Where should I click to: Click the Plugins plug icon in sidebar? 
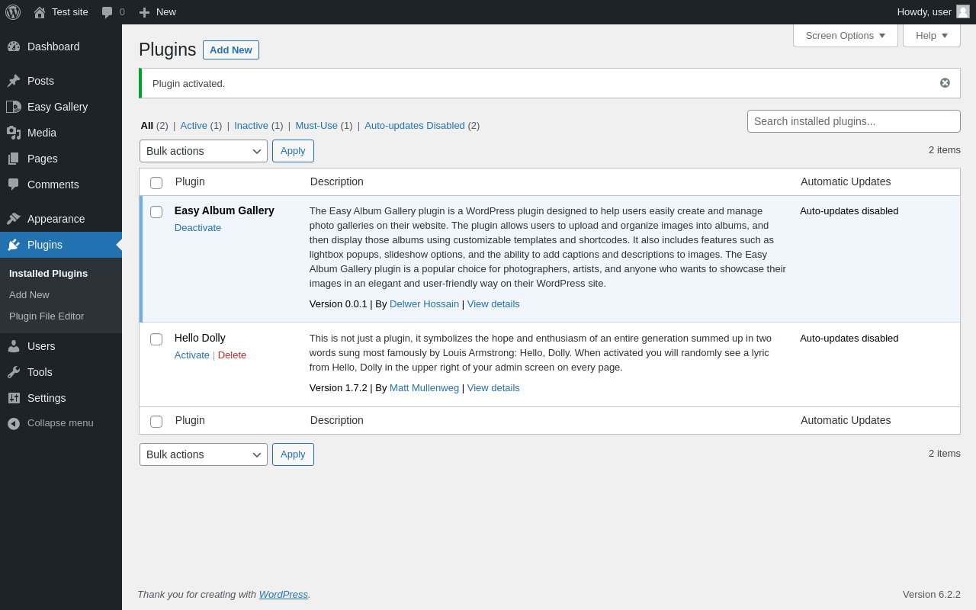(14, 245)
